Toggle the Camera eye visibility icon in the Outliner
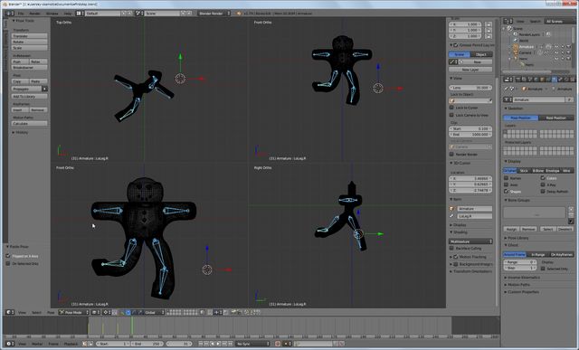This screenshot has width=579, height=350. (x=556, y=52)
